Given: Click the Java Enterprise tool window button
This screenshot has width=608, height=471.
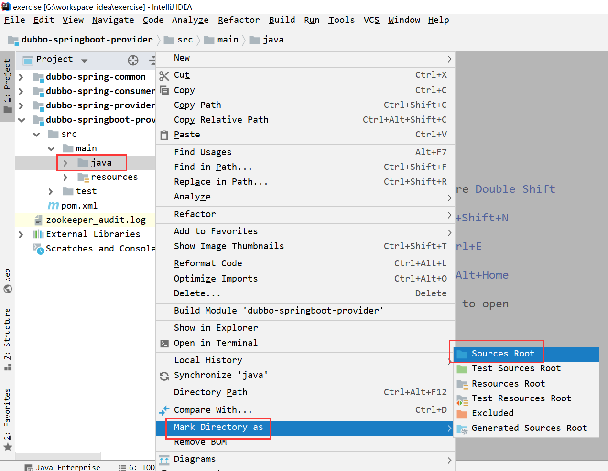Looking at the screenshot, I should tap(62, 467).
